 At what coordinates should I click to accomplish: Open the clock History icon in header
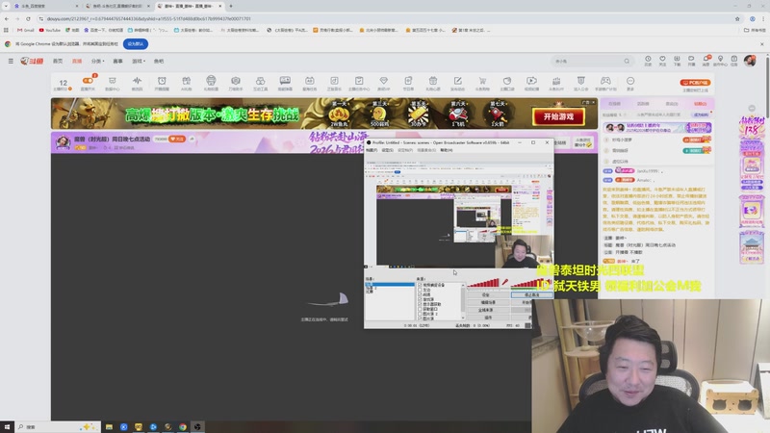click(648, 59)
